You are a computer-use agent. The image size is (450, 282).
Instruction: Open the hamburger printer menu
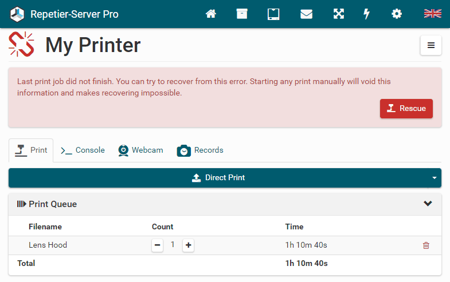[431, 46]
